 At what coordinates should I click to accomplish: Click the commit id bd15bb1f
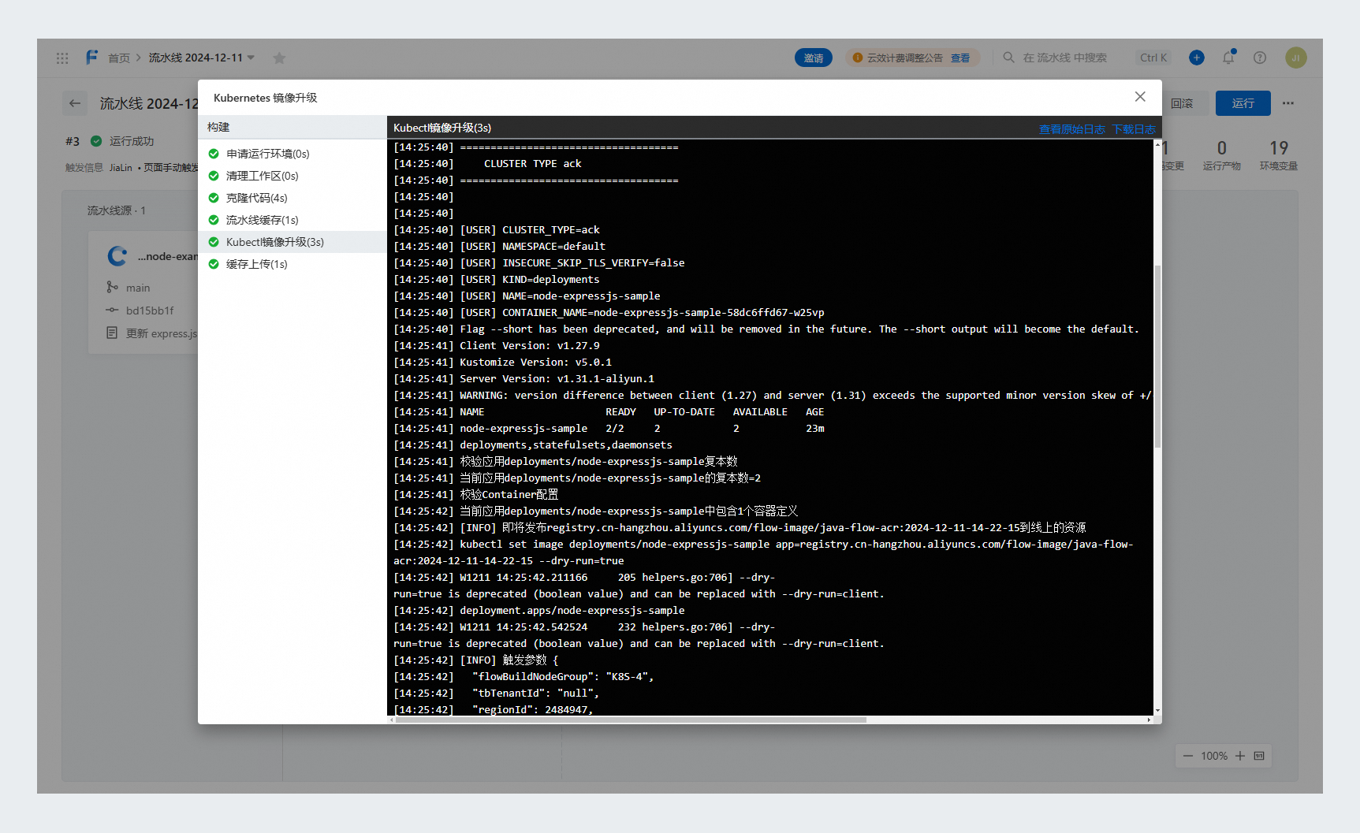(150, 311)
